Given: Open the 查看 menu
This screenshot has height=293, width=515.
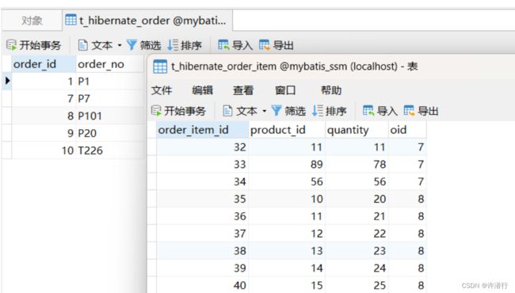Looking at the screenshot, I should (x=243, y=90).
